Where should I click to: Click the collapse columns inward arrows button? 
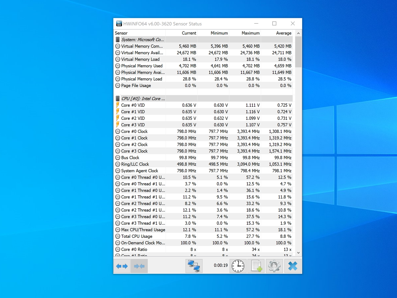139,266
